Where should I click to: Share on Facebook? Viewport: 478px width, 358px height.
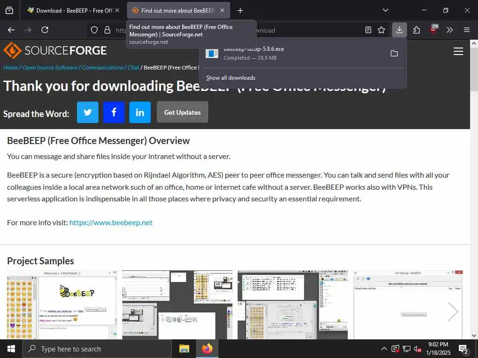(x=114, y=112)
